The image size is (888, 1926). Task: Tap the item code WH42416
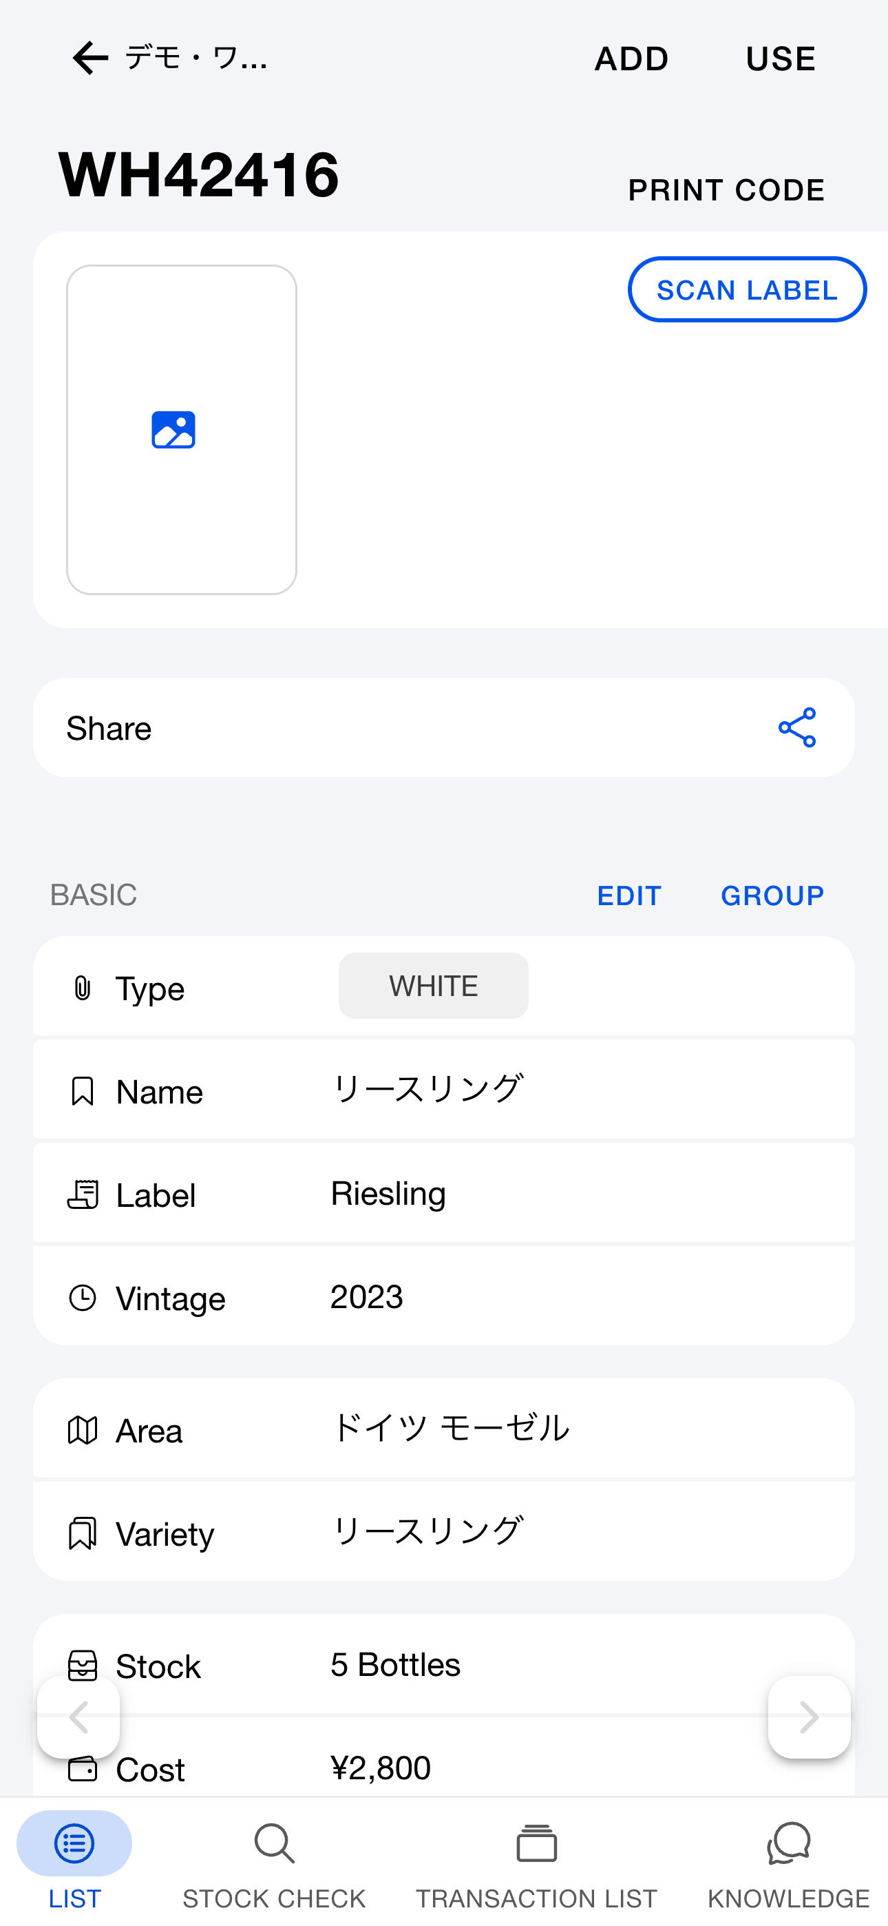(199, 174)
